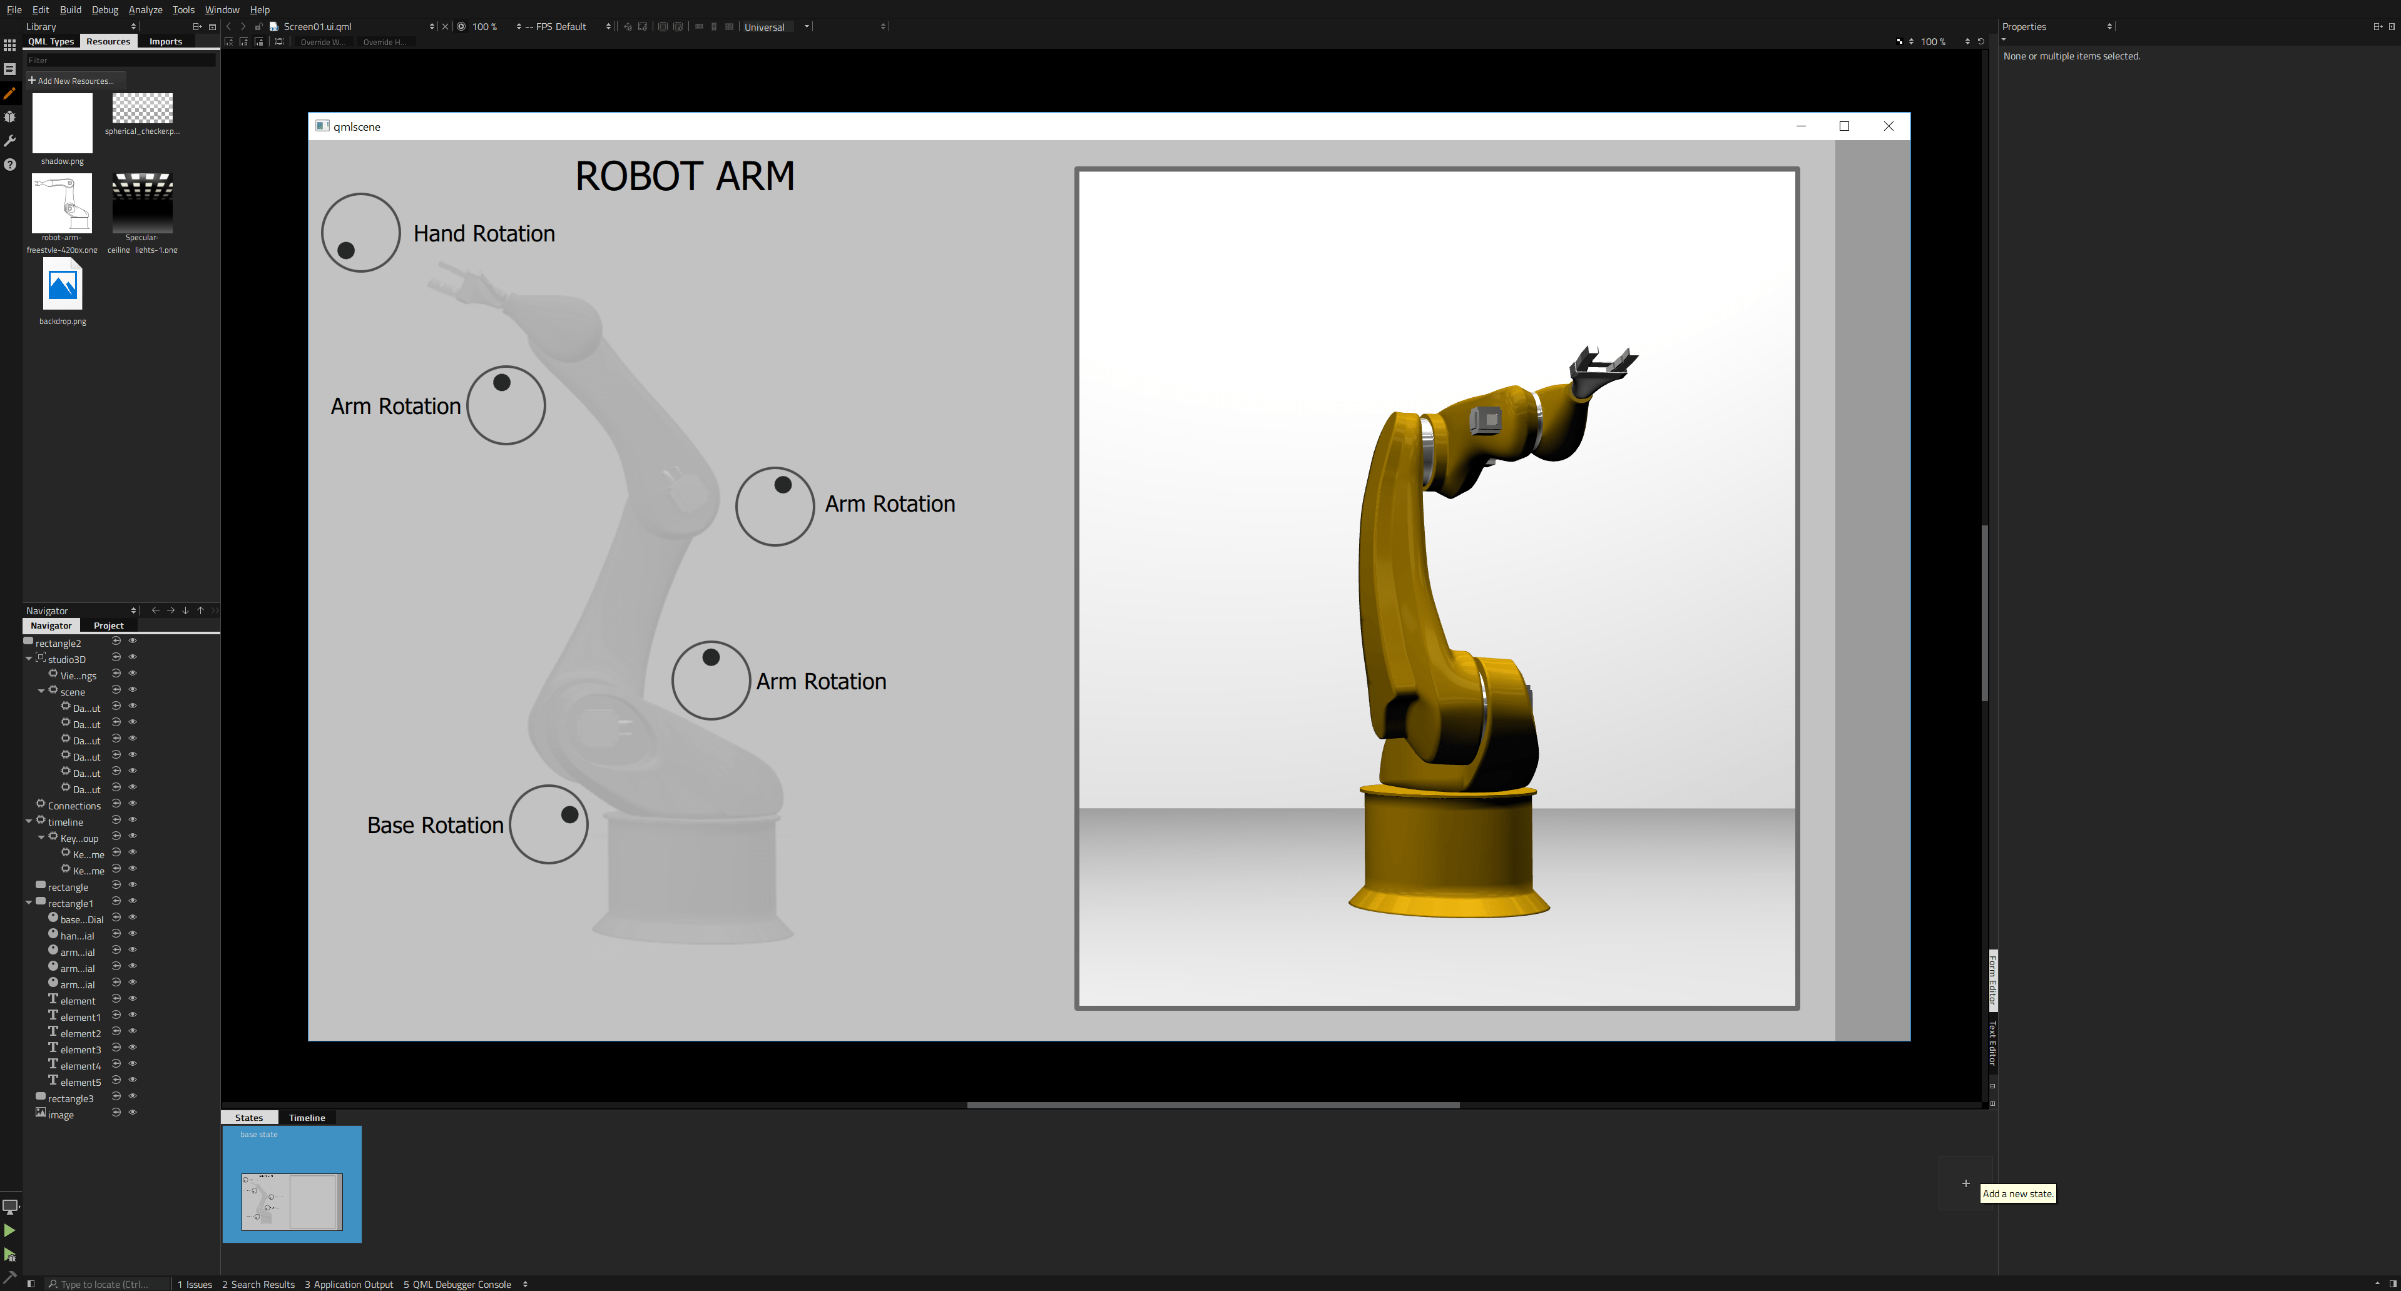This screenshot has height=1291, width=2401.
Task: Click the plus icon to add new state
Action: click(1965, 1184)
